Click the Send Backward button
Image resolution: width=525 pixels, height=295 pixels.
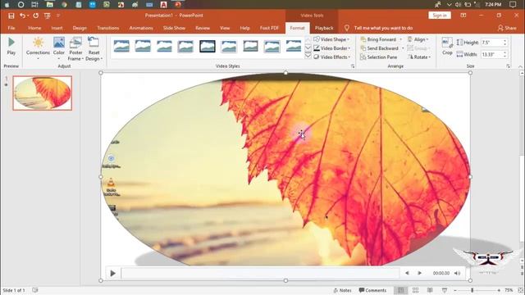point(380,48)
